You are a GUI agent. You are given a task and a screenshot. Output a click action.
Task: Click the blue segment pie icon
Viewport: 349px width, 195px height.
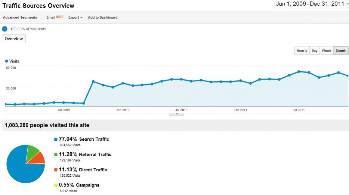(5, 29)
